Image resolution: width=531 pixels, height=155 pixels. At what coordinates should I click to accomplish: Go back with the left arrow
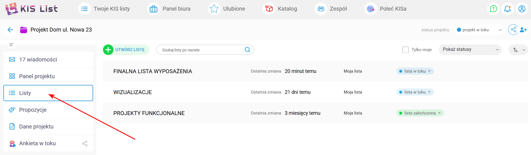[x=10, y=30]
